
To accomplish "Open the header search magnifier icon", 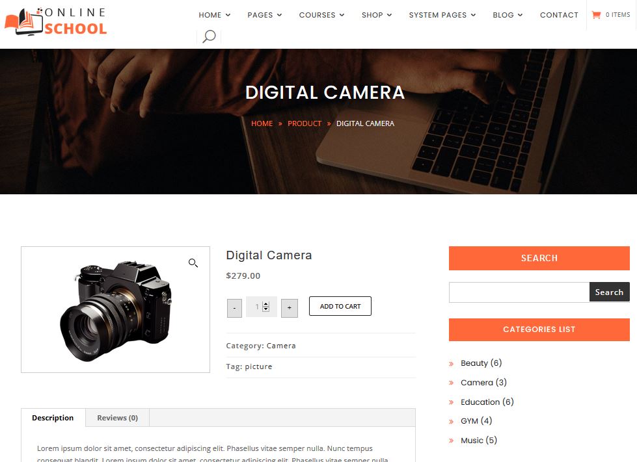I will (209, 36).
